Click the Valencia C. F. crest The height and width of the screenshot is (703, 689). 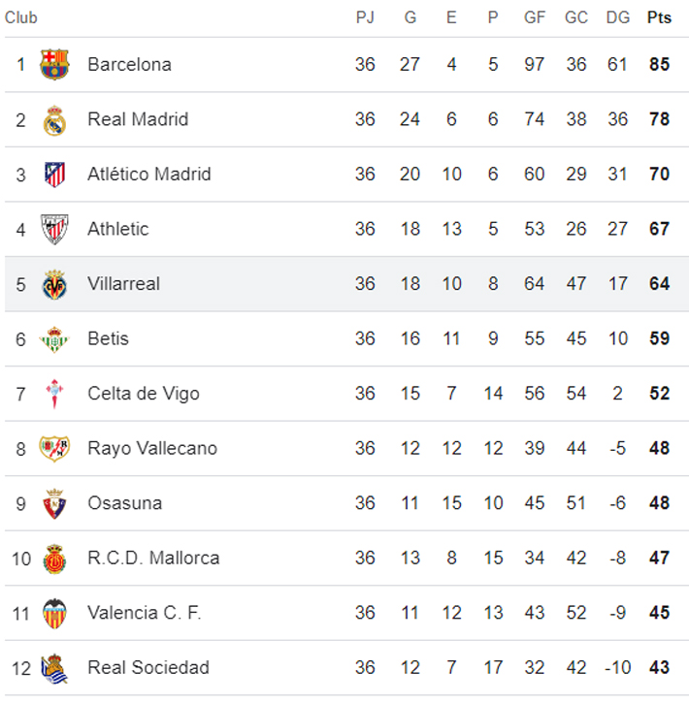coord(54,613)
